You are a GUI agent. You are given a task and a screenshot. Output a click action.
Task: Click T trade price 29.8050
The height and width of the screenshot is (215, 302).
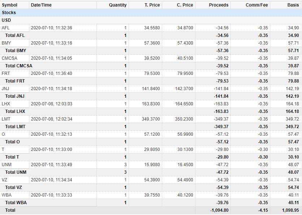tap(152, 149)
